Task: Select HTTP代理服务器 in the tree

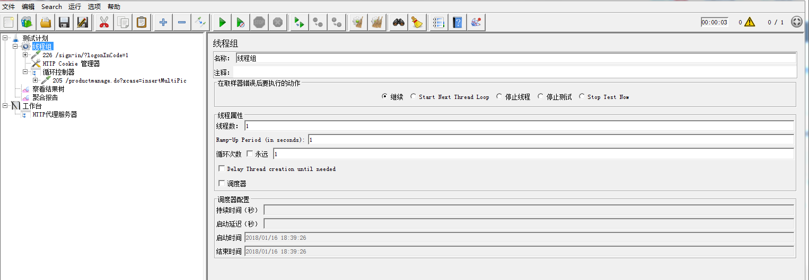Action: tap(55, 114)
